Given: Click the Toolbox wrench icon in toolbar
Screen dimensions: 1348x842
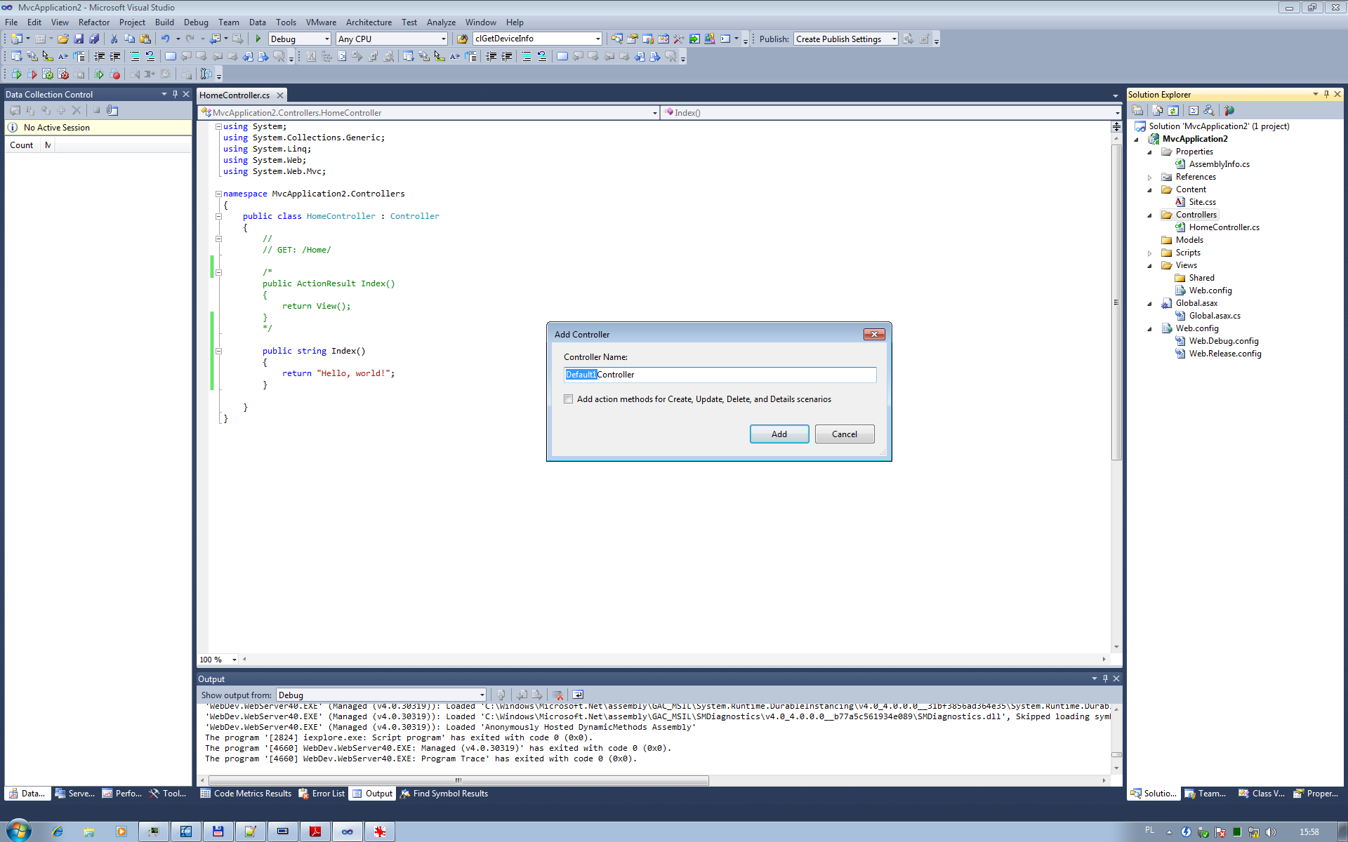Looking at the screenshot, I should click(x=679, y=39).
